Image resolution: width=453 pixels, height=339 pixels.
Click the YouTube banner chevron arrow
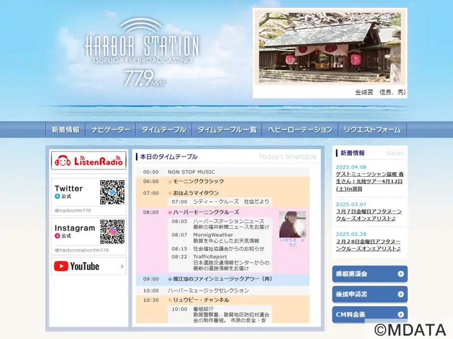point(122,266)
